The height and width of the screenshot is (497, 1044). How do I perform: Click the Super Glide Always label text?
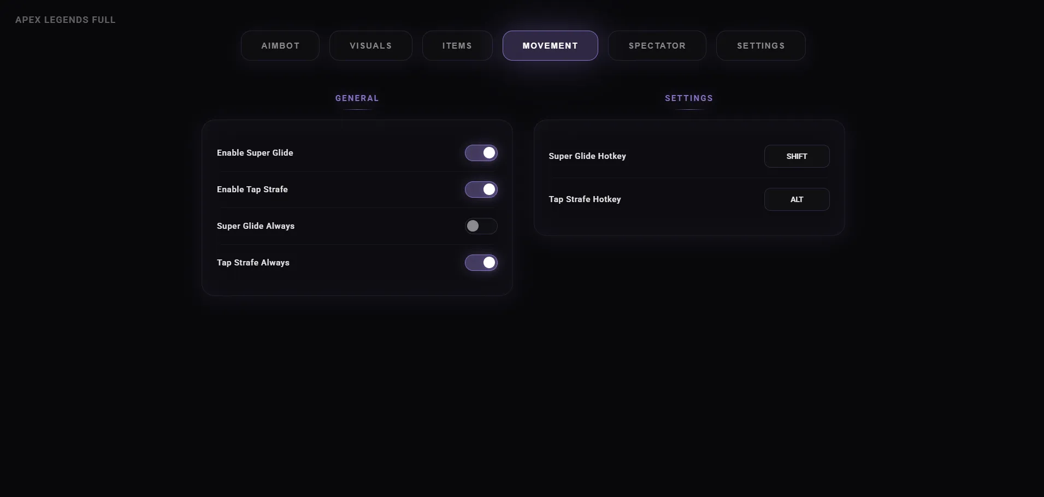(x=256, y=226)
